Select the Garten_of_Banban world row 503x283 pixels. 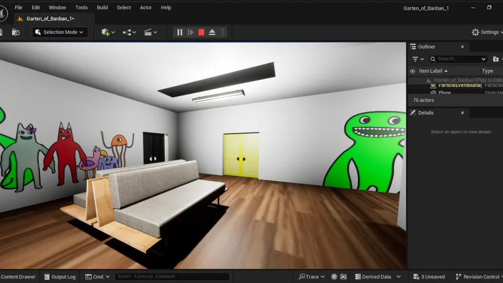click(x=455, y=80)
